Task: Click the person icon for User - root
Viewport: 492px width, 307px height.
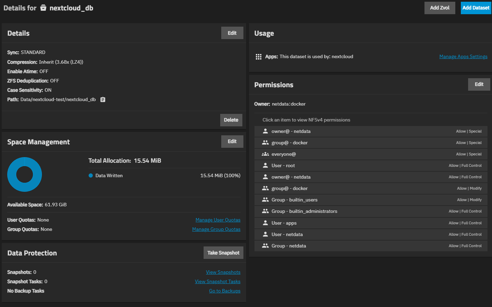Action: tap(265, 165)
